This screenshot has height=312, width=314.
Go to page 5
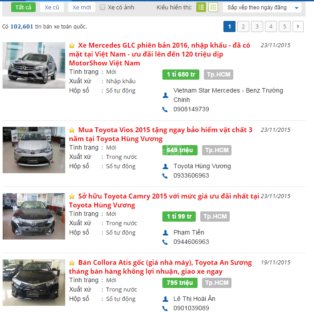click(285, 26)
